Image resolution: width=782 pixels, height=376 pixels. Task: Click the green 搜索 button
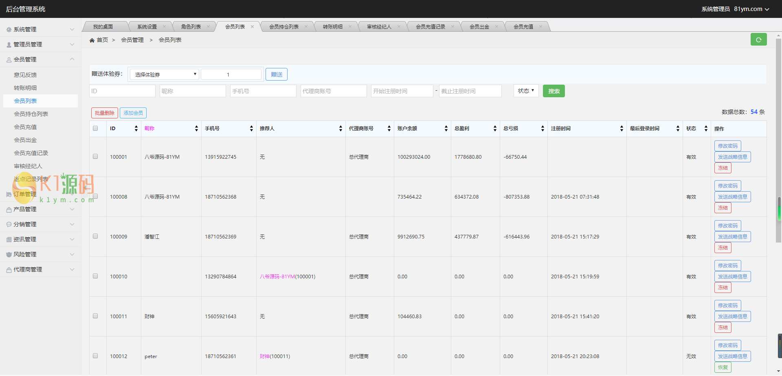tap(554, 91)
